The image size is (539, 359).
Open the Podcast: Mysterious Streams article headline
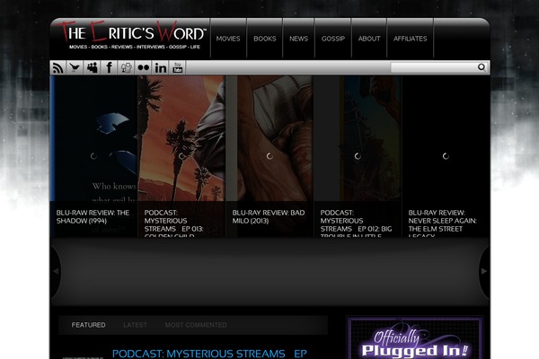[x=209, y=354]
